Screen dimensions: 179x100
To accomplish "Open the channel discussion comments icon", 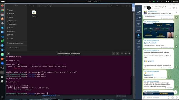I will [173, 8].
